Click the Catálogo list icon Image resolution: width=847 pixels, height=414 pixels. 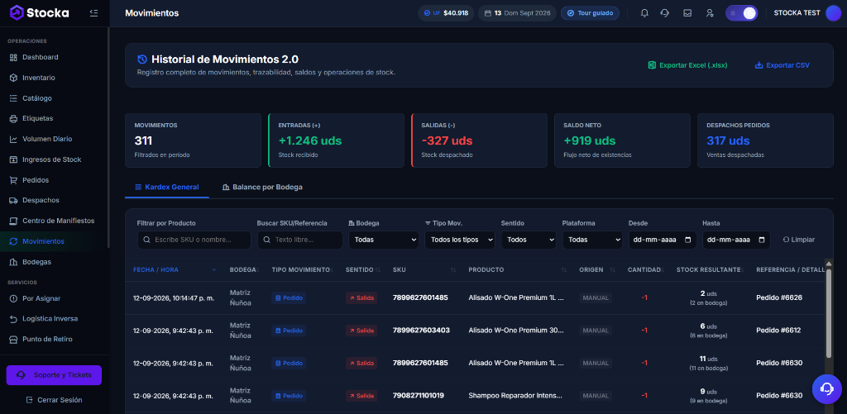point(13,98)
